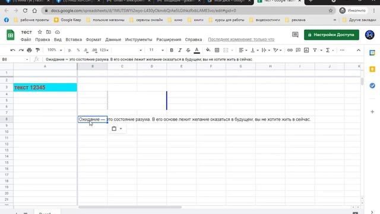Open Calendar side panel icon
This screenshot has width=380, height=214.
tap(372, 53)
